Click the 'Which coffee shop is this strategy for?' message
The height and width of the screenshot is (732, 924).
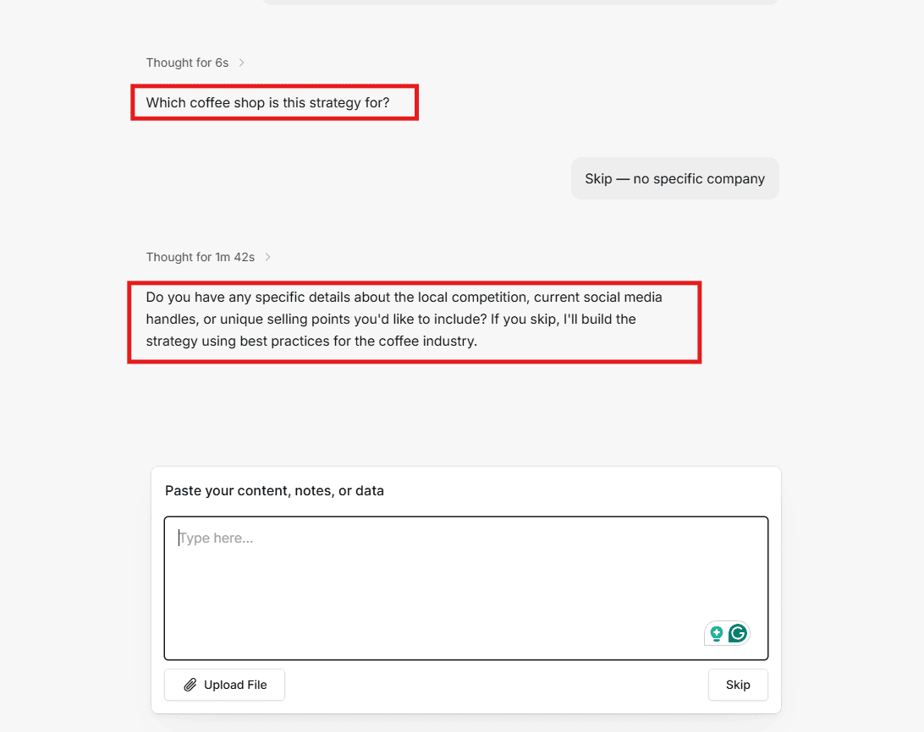pos(267,102)
